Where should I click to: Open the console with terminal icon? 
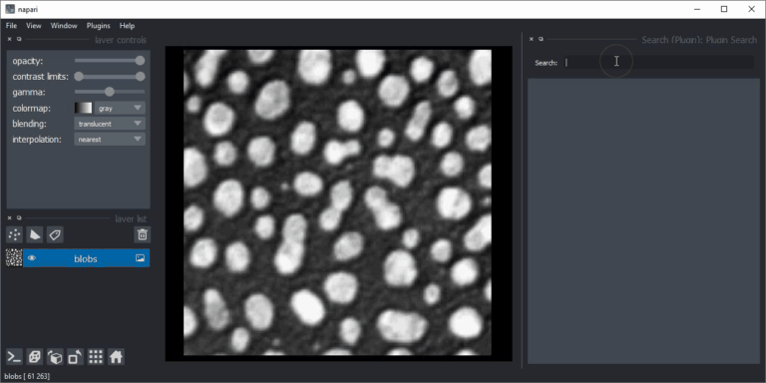(x=14, y=357)
